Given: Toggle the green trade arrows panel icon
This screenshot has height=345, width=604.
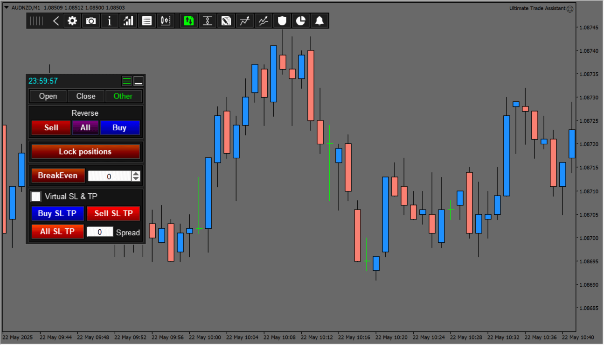Looking at the screenshot, I should coord(189,21).
